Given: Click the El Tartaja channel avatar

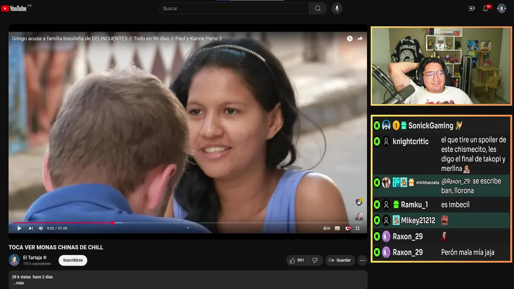Looking at the screenshot, I should point(14,260).
